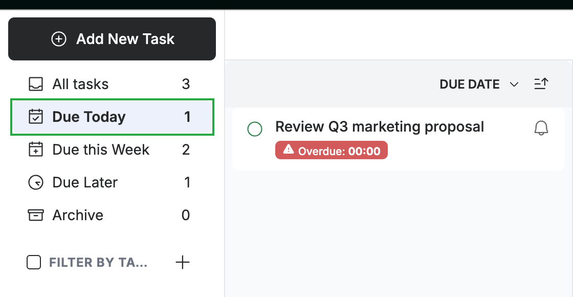Image resolution: width=573 pixels, height=297 pixels.
Task: Mark Review Q3 marketing proposal complete
Action: (x=255, y=129)
